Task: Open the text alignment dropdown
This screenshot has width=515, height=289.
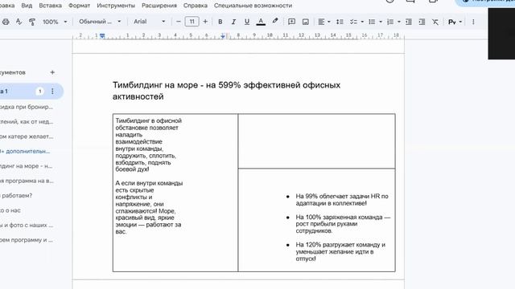Action: pos(323,22)
